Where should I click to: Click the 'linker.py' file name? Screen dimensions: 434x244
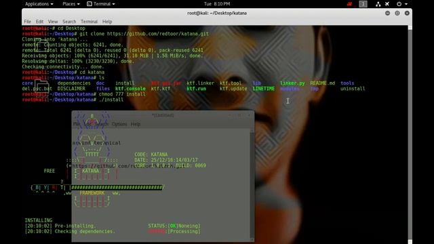(x=292, y=83)
